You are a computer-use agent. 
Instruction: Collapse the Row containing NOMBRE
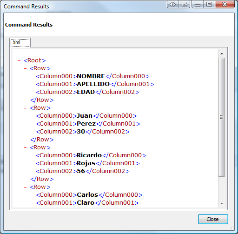[25, 68]
